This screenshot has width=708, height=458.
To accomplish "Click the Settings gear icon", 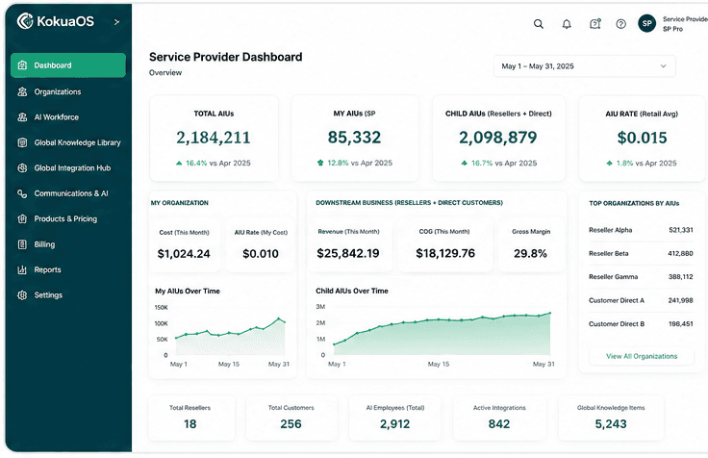I will pyautogui.click(x=22, y=295).
